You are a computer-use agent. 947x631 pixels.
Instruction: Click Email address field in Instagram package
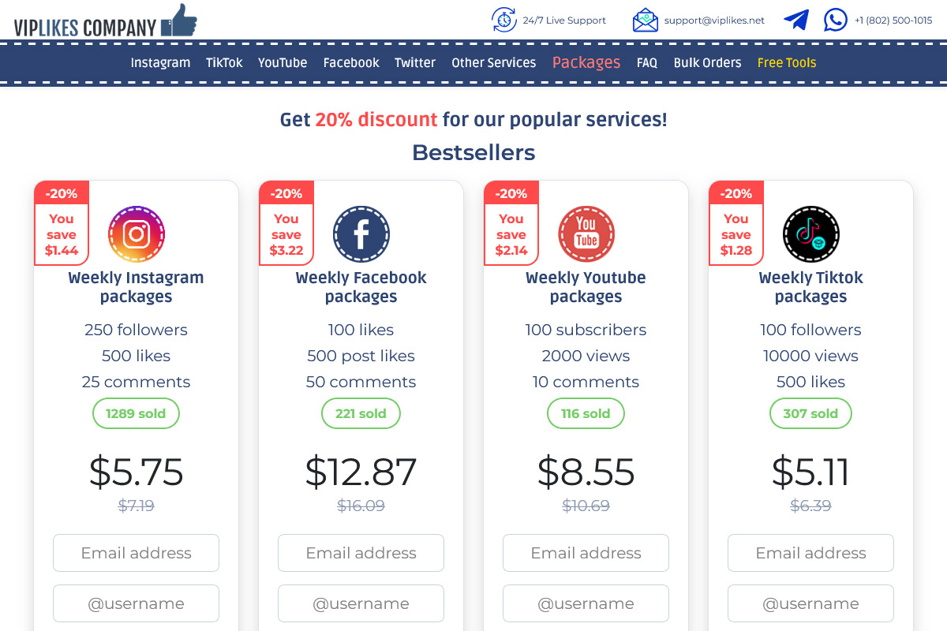pos(136,553)
